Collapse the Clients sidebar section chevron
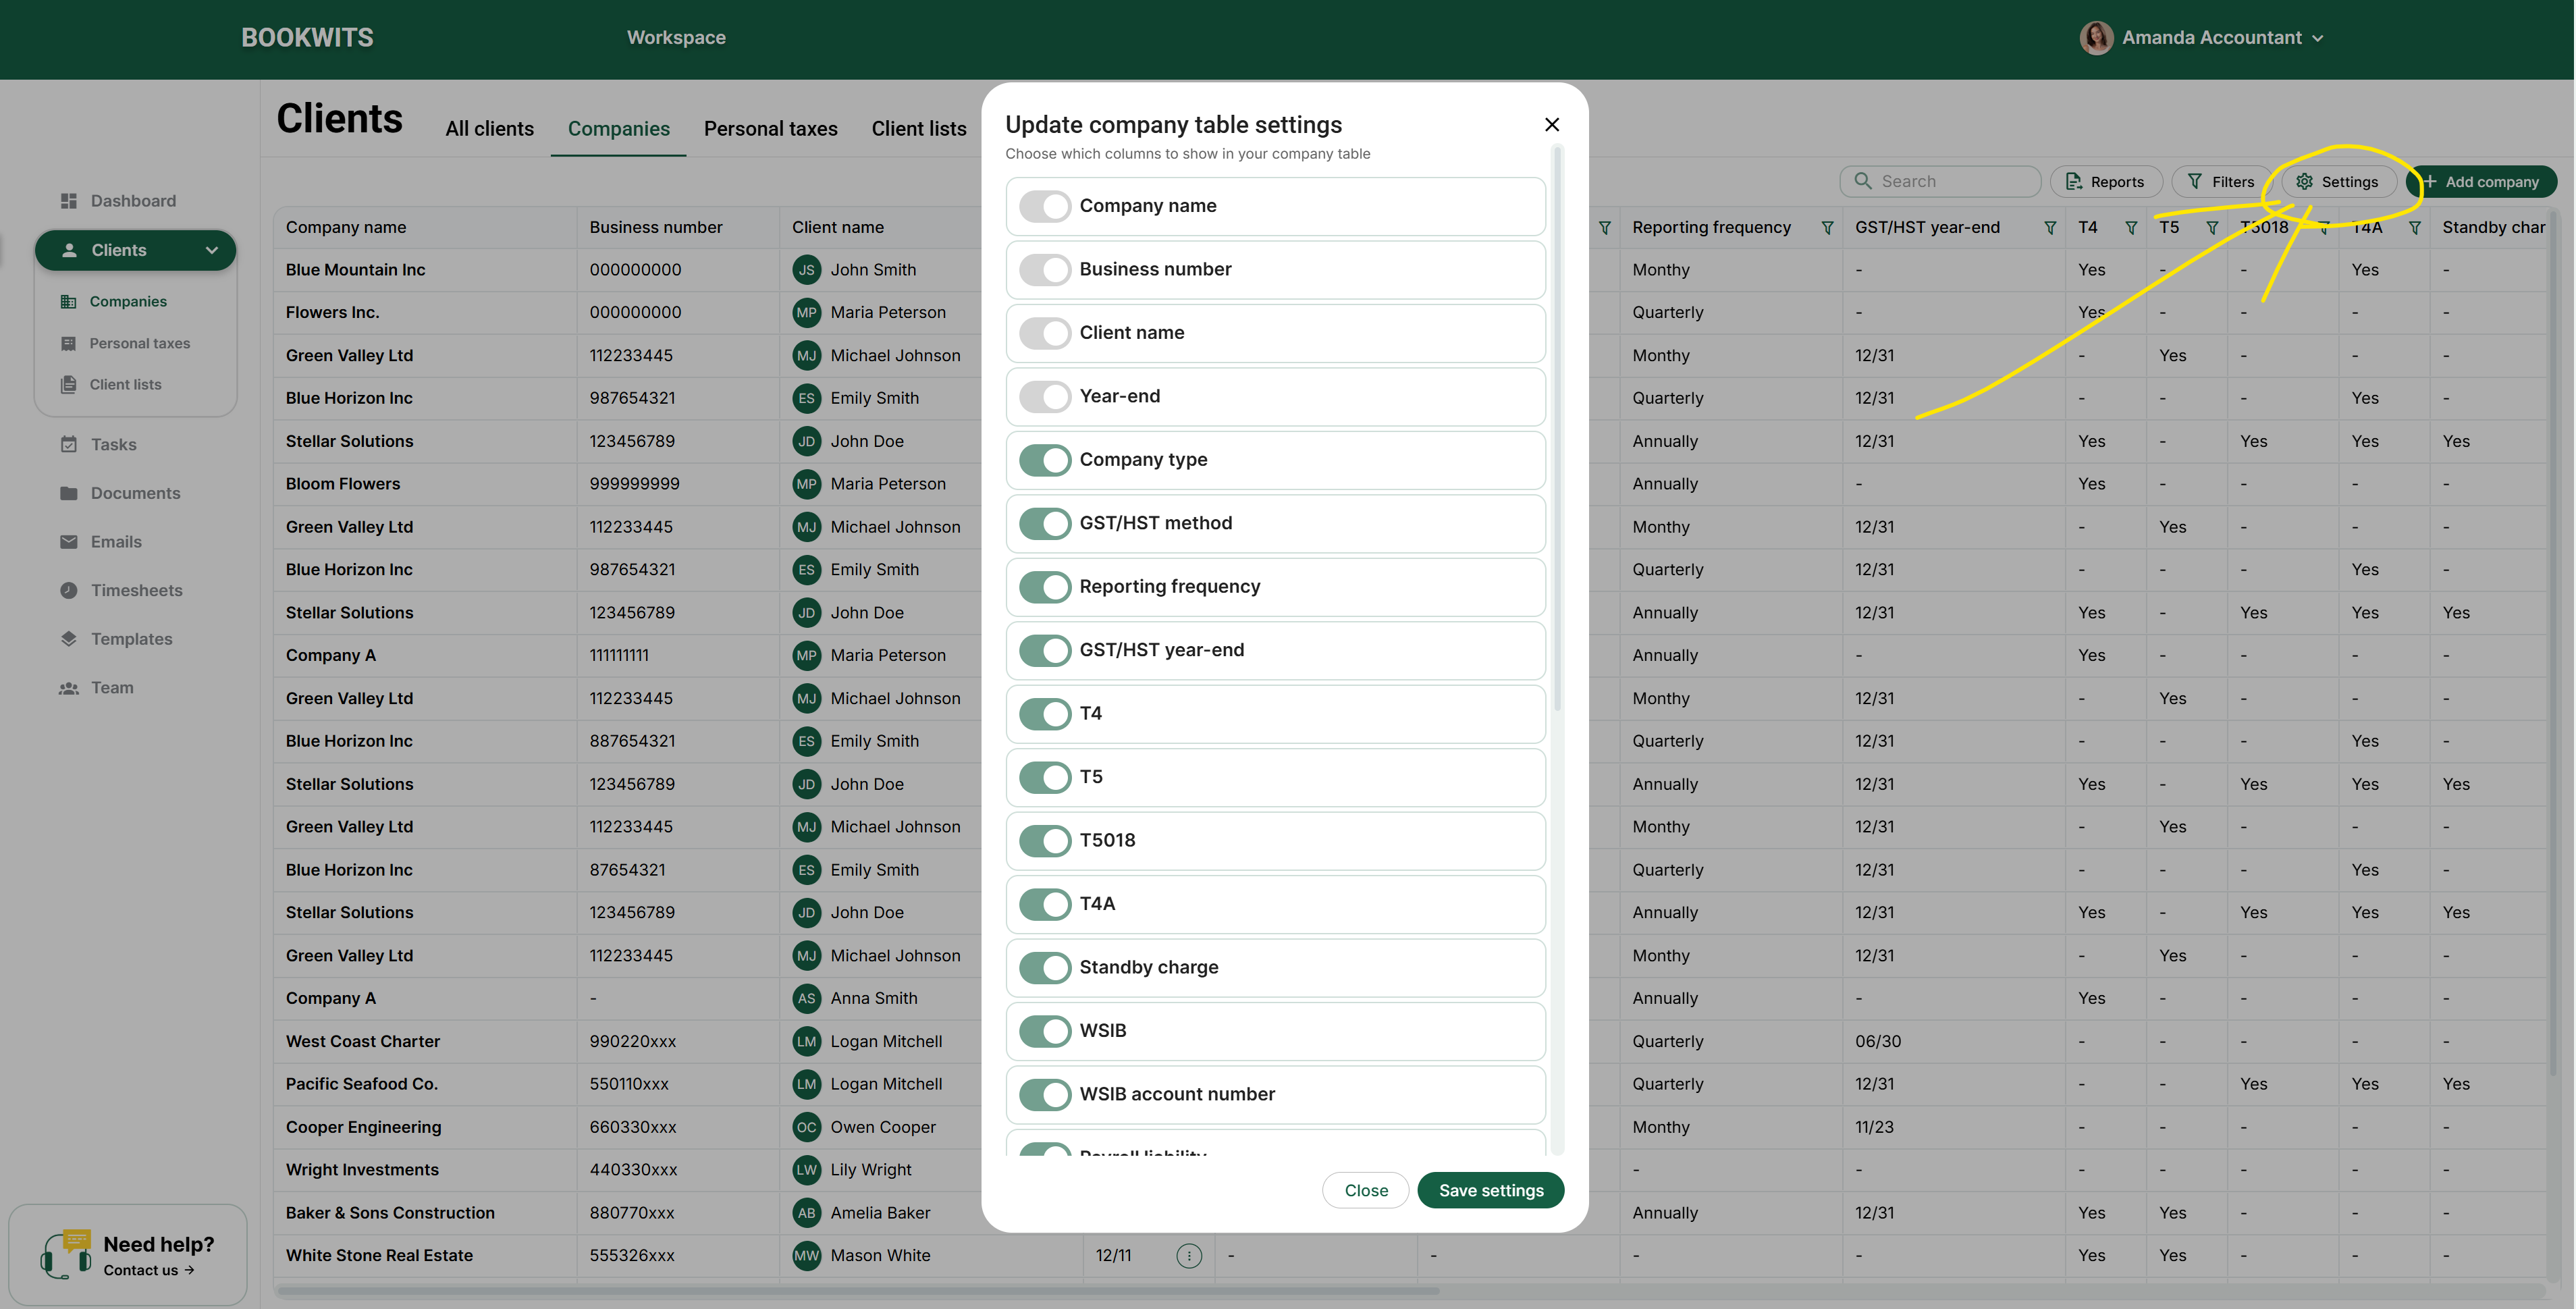The width and height of the screenshot is (2576, 1309). pyautogui.click(x=212, y=250)
